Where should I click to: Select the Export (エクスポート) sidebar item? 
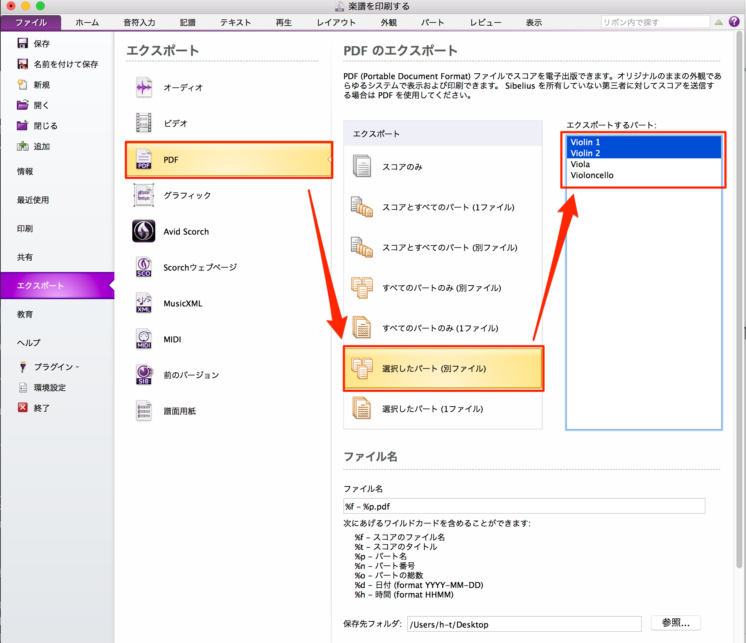point(58,285)
